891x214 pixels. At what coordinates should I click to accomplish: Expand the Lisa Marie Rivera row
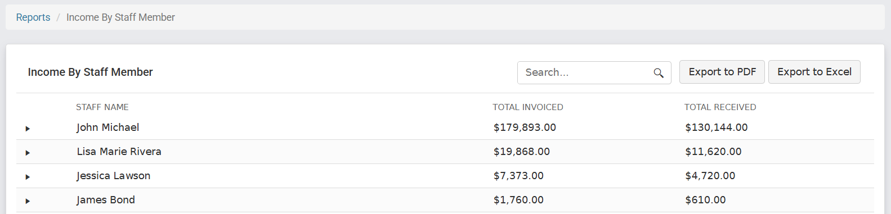[x=28, y=153]
